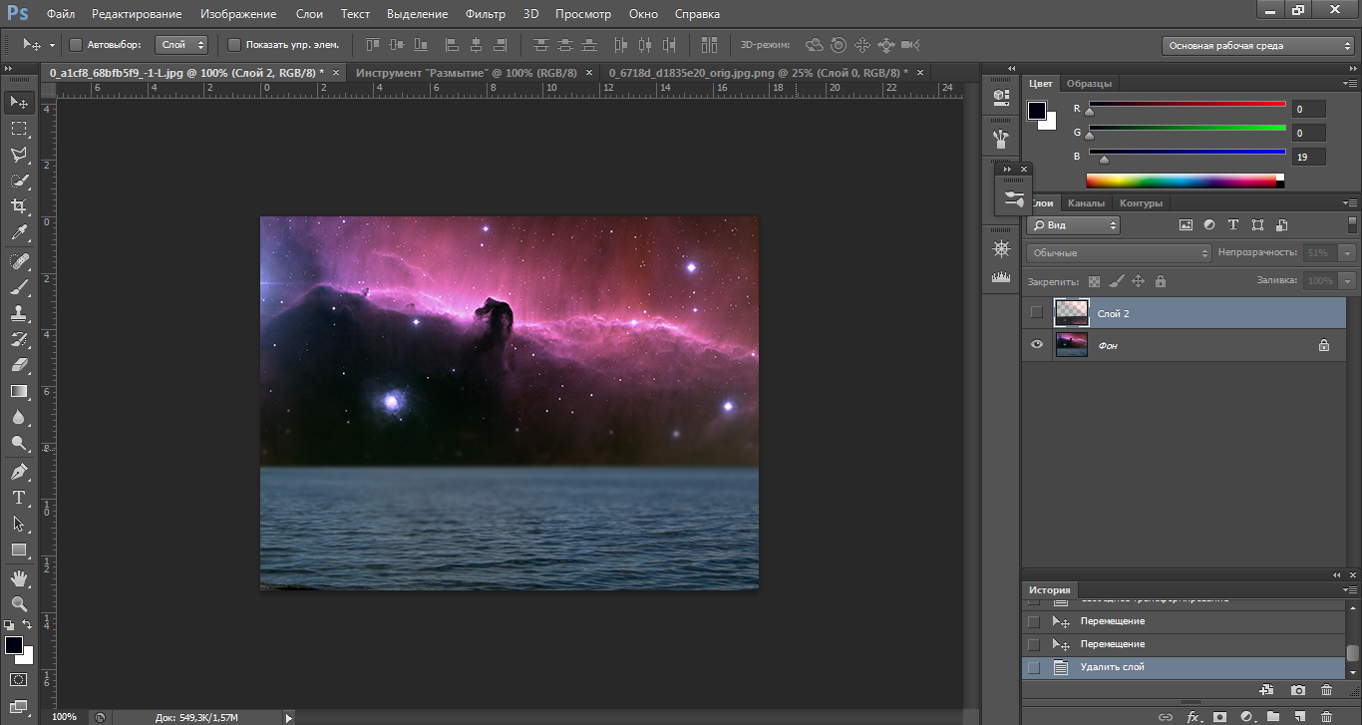1362x725 pixels.
Task: Click the lock transparent pixels icon
Action: (x=1094, y=281)
